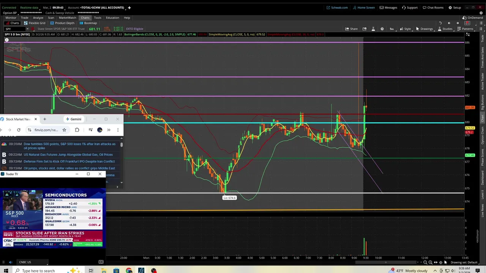Open the Tools tab

pyautogui.click(x=98, y=18)
